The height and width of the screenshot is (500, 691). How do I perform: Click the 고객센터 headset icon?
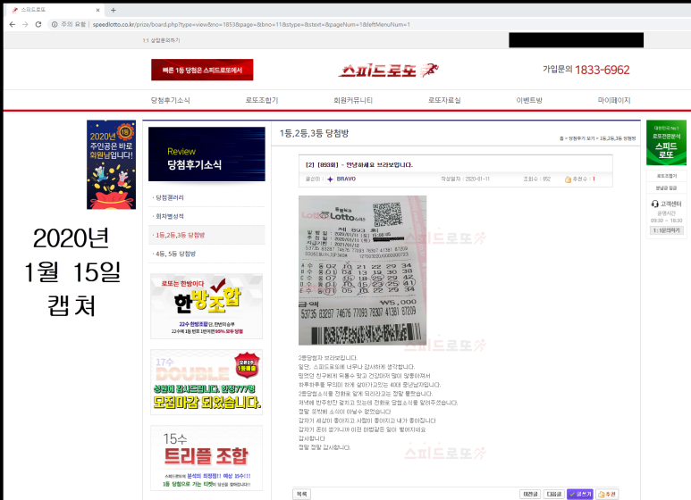coord(655,204)
